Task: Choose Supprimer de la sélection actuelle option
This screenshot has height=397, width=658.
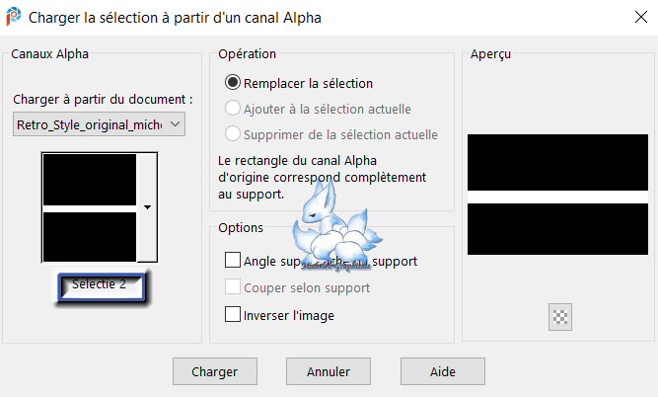Action: coord(233,134)
